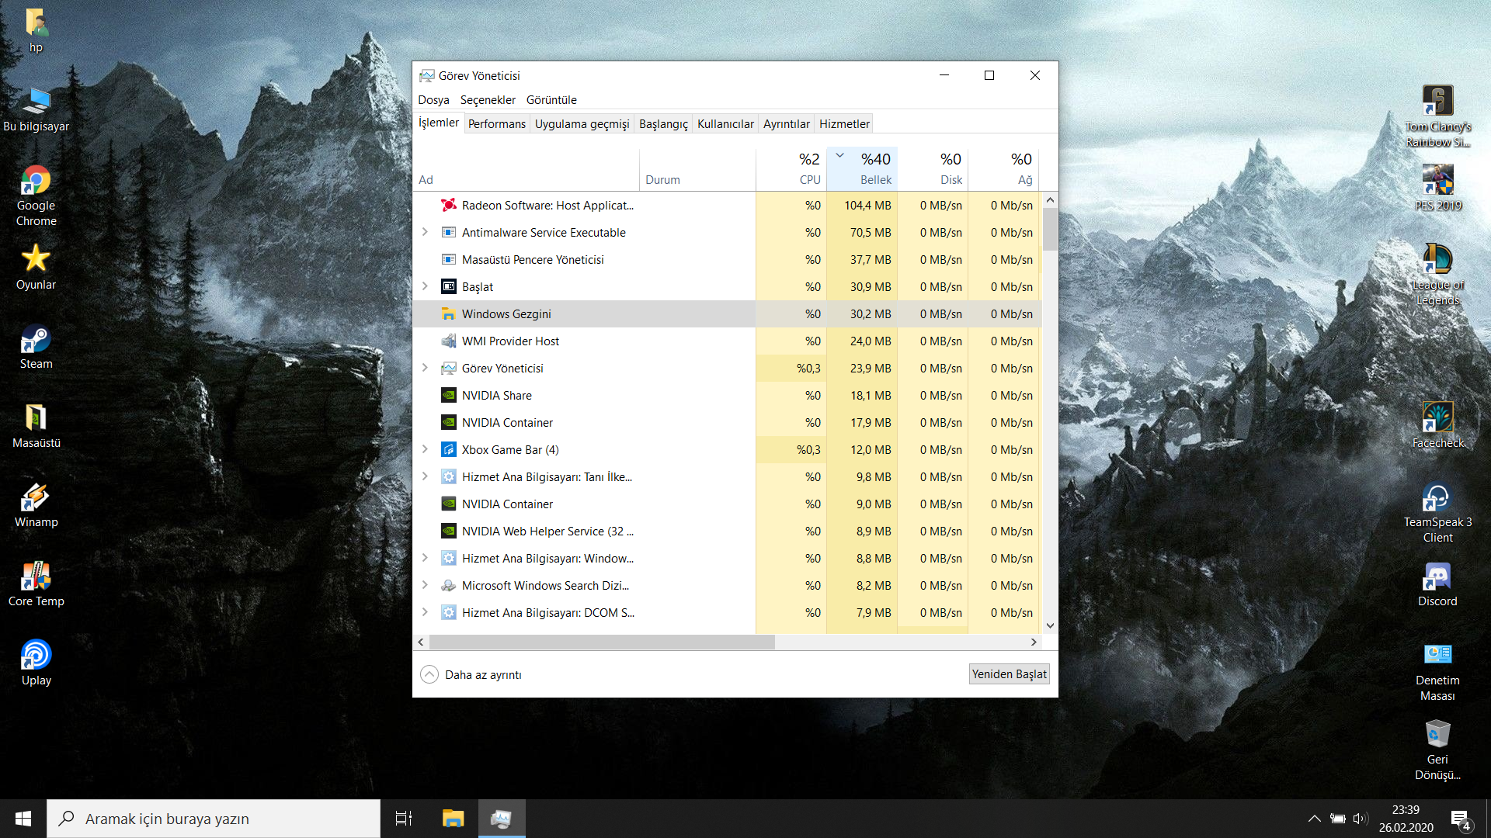Sort processes by Ağ column header

coord(1003,168)
